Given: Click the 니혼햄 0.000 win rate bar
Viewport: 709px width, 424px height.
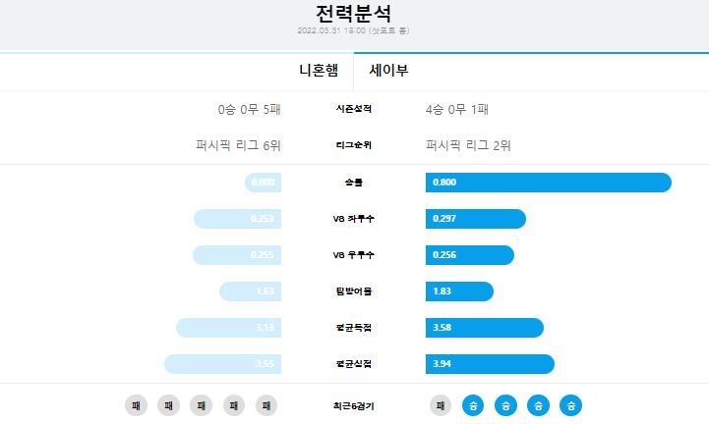Looking at the screenshot, I should coord(264,183).
